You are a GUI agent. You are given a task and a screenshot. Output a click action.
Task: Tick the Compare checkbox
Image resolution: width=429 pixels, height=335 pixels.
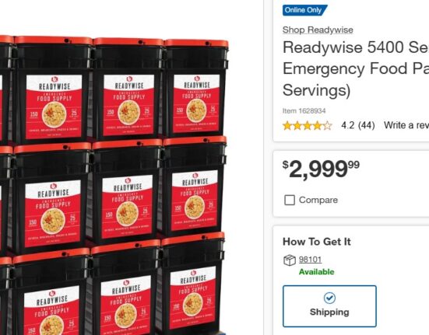pos(290,200)
